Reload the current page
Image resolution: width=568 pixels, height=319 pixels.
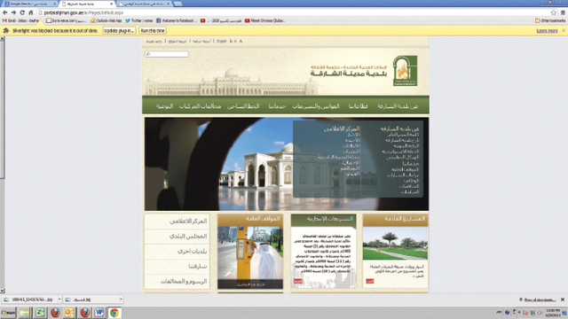22,12
